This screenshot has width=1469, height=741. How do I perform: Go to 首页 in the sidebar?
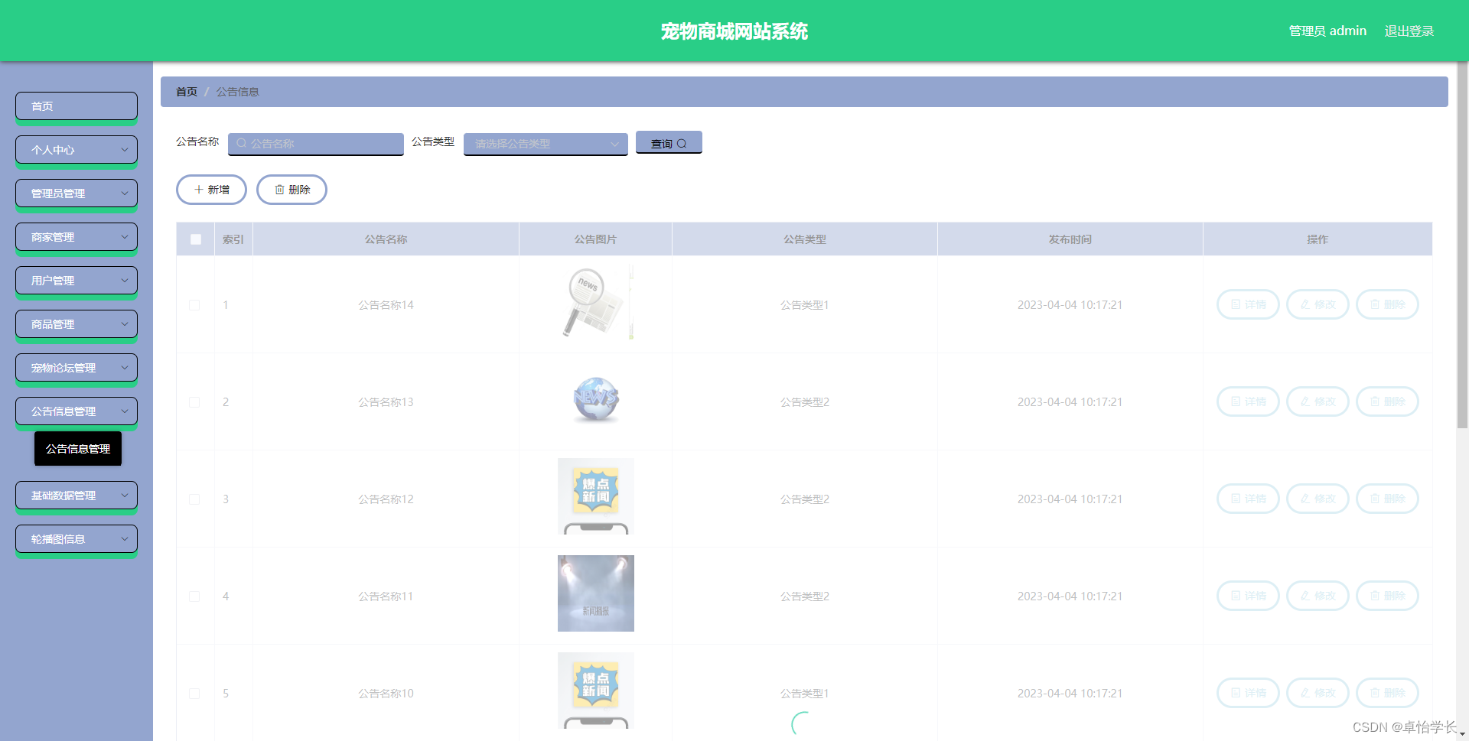pyautogui.click(x=77, y=106)
